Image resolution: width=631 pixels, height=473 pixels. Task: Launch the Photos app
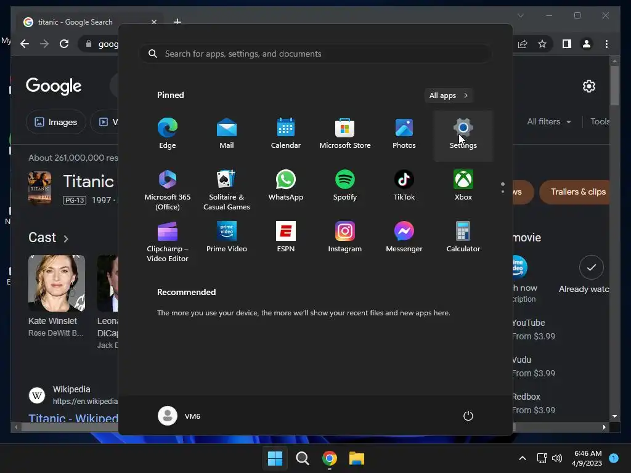pos(404,134)
